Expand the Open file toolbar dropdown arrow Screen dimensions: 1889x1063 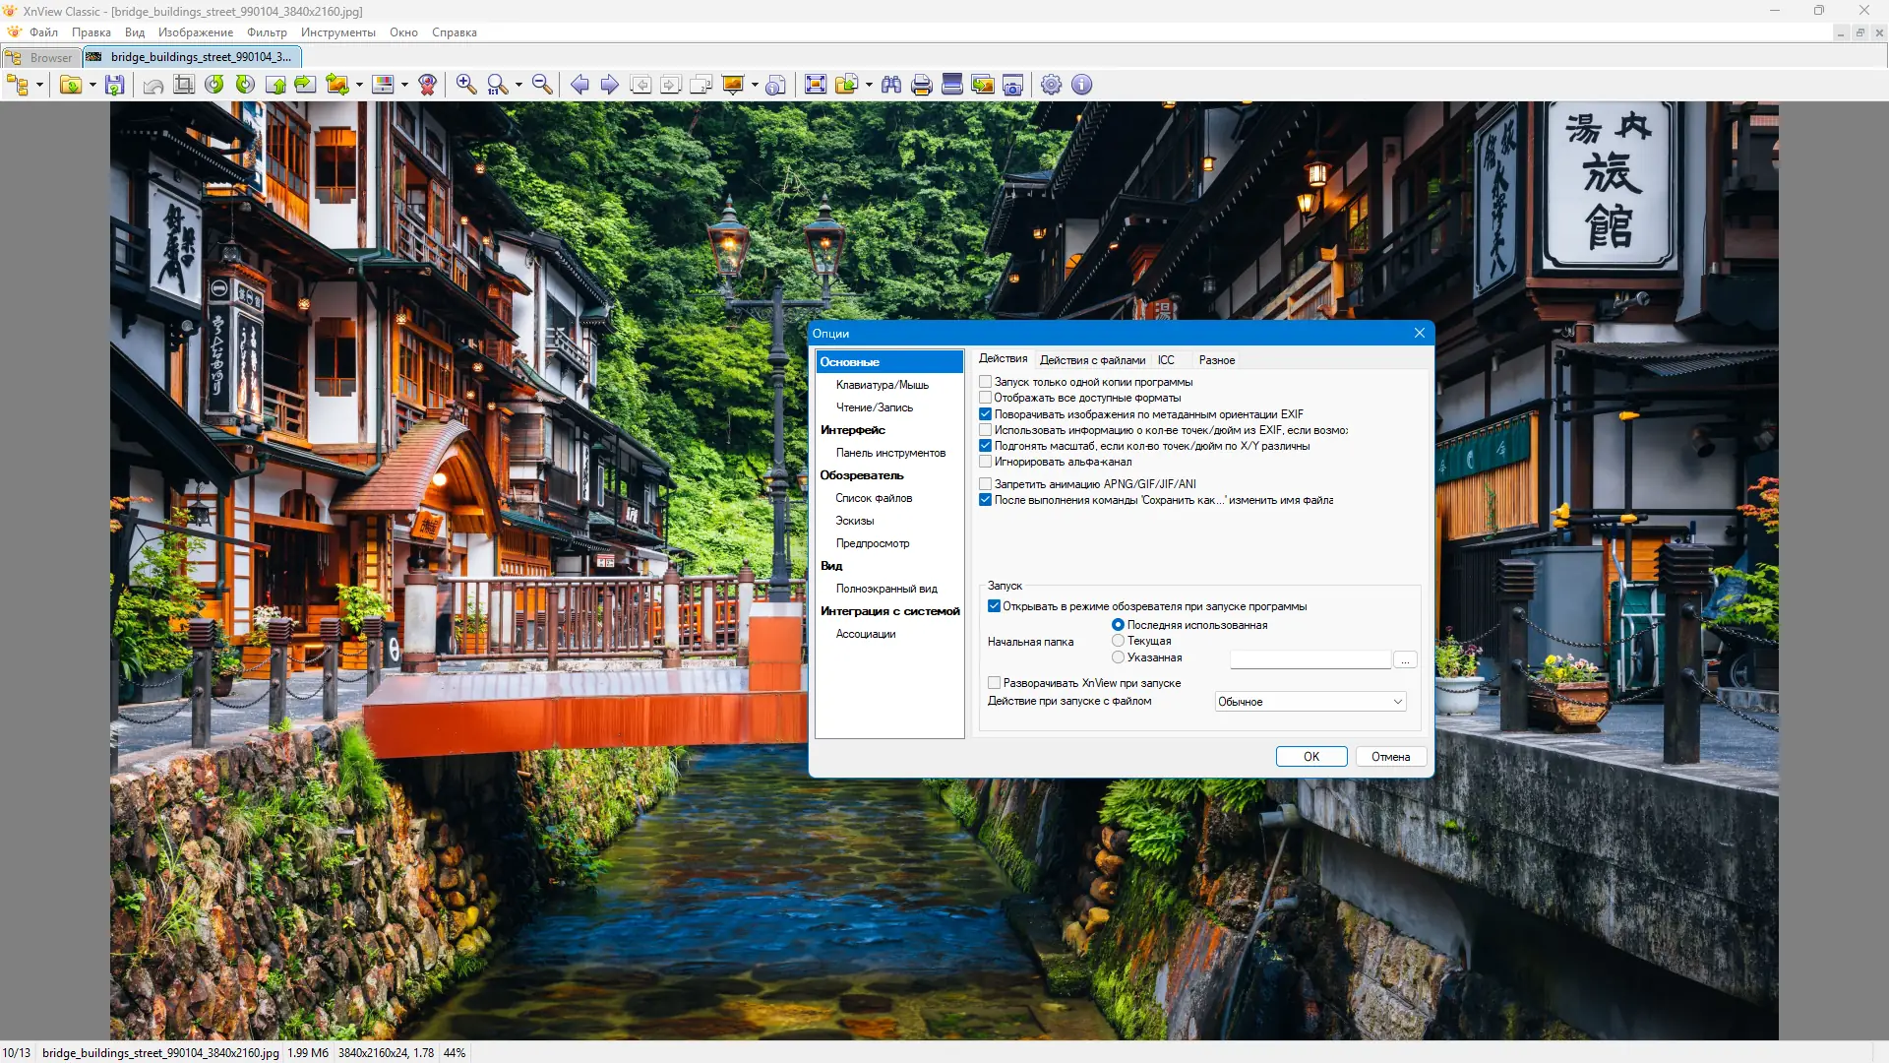point(92,85)
